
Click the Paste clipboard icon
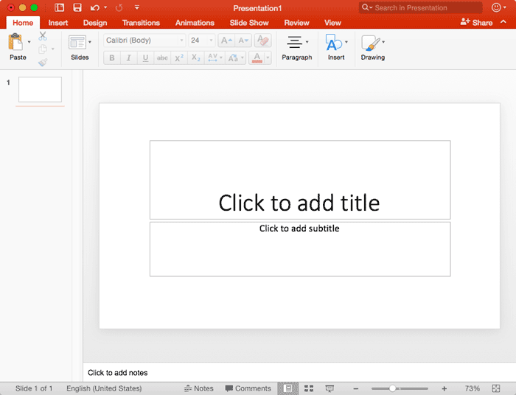pos(16,43)
